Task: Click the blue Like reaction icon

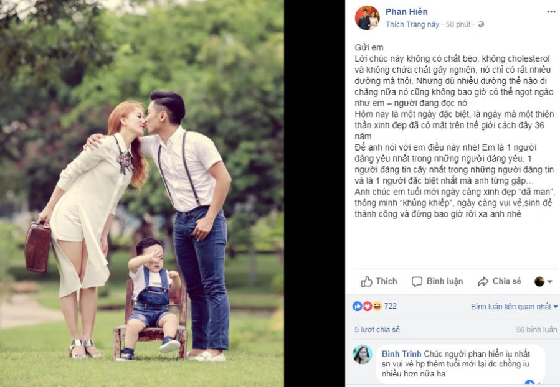Action: coord(357,306)
